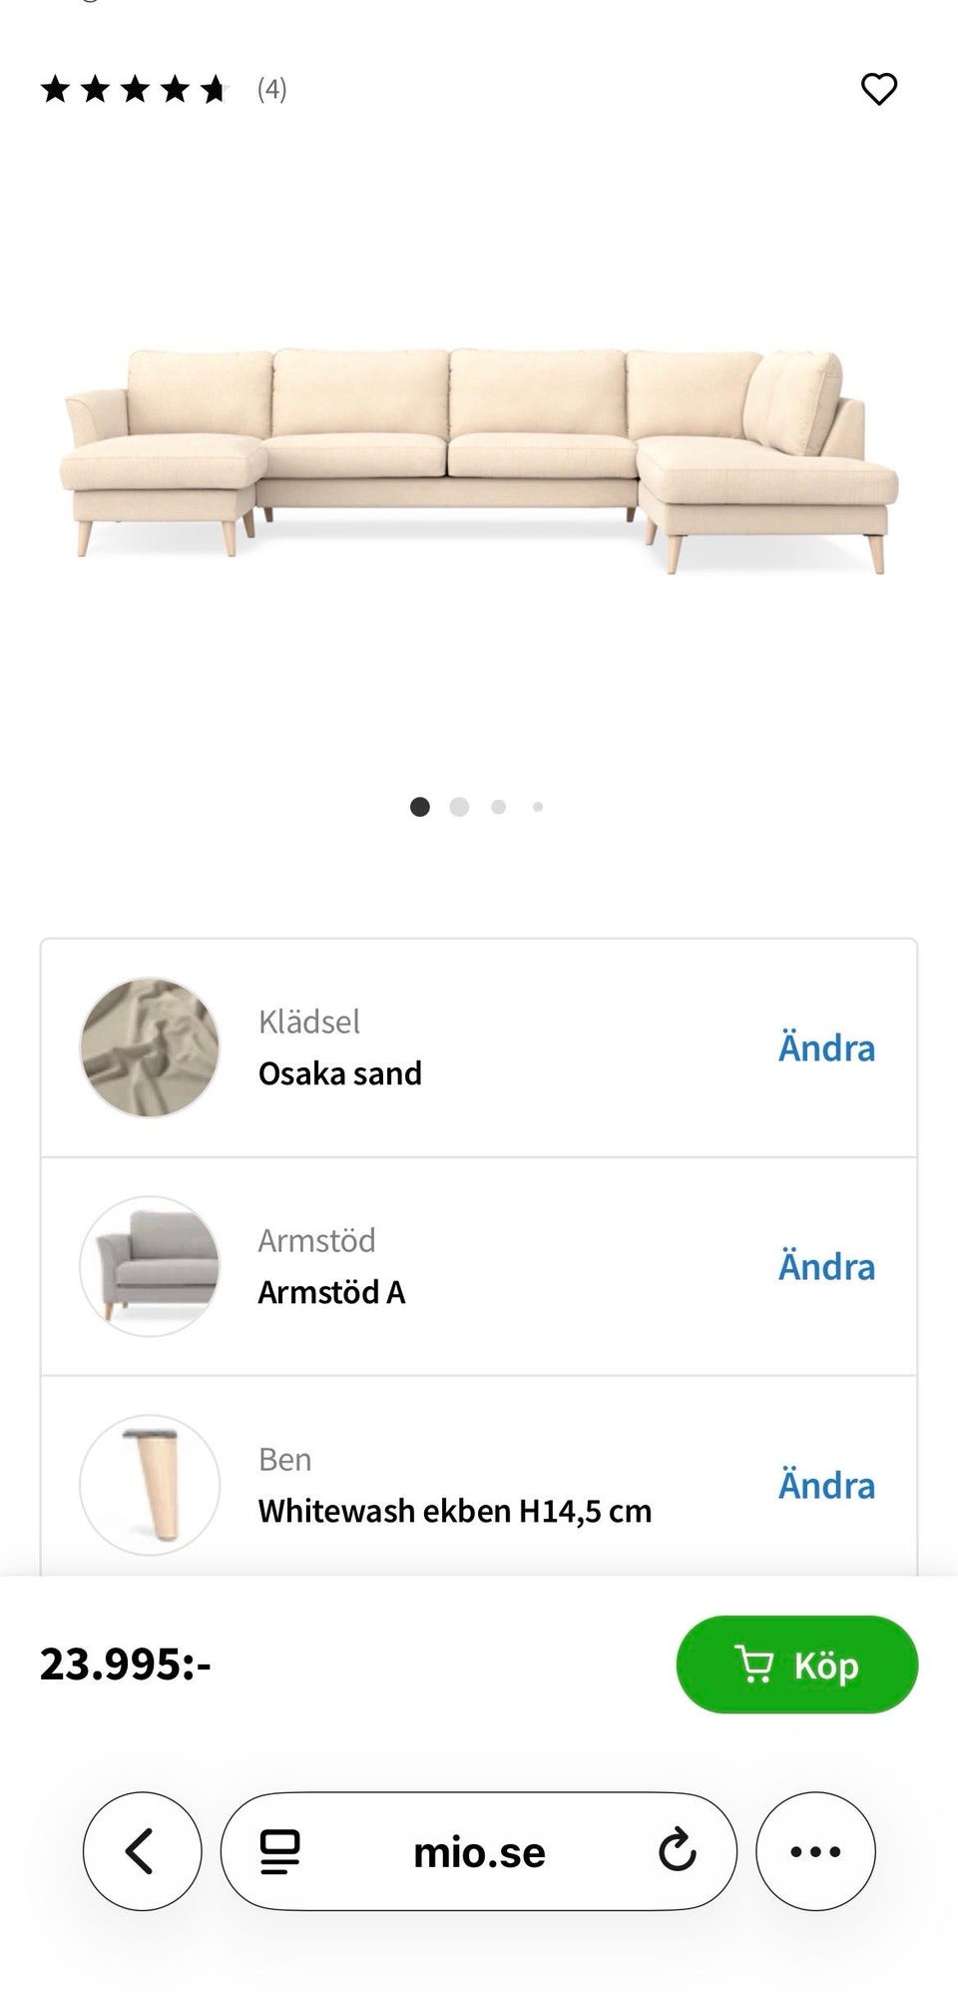Select the Osaka sand fabric swatch
958x1994 pixels.
[150, 1047]
